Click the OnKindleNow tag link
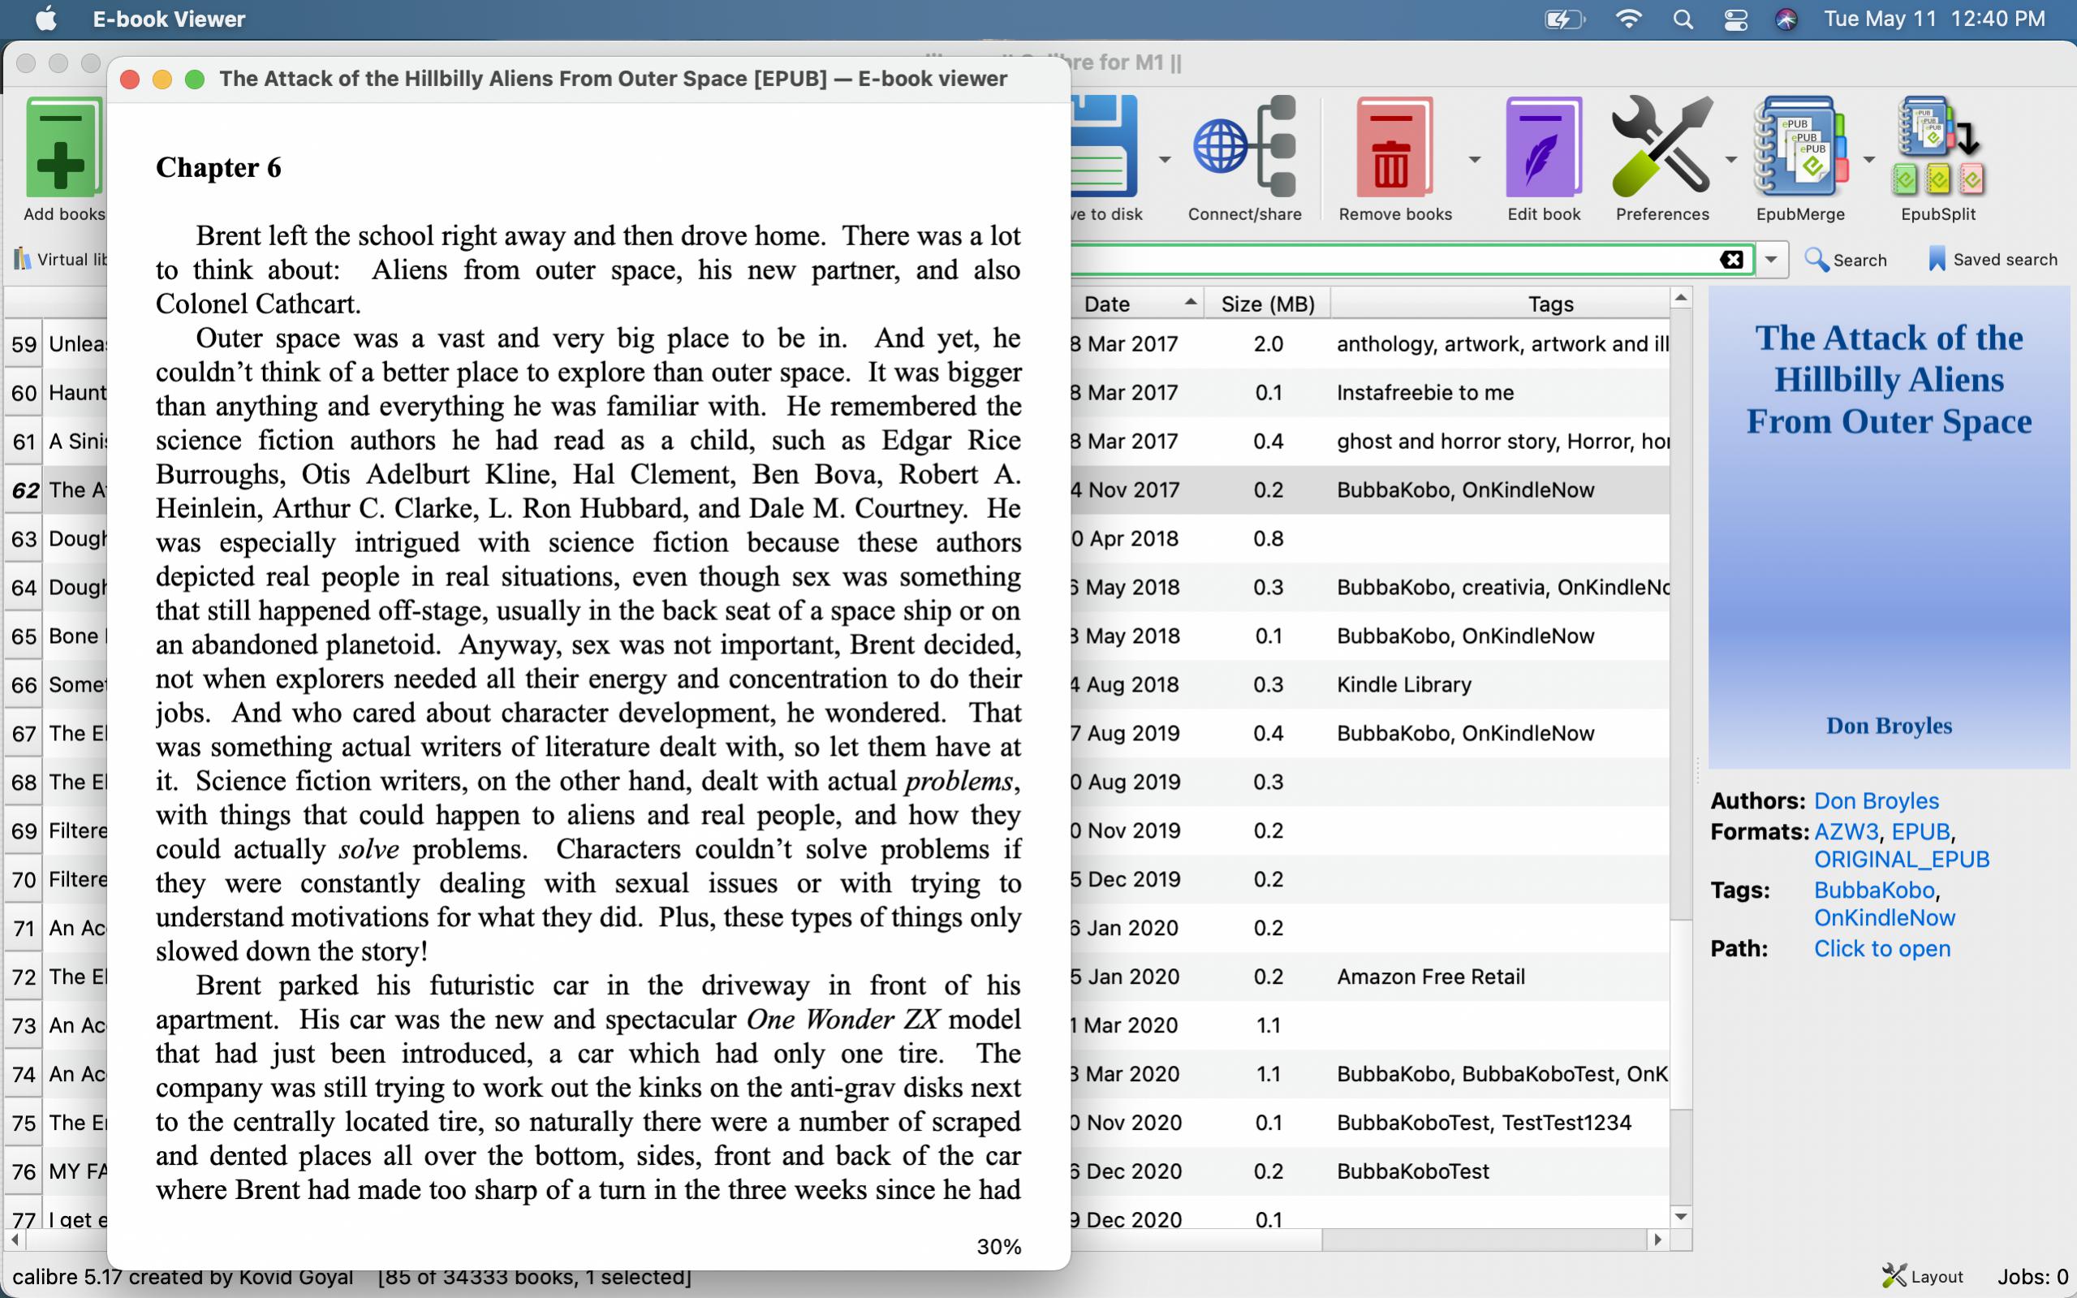Image resolution: width=2077 pixels, height=1298 pixels. pos(1884,918)
